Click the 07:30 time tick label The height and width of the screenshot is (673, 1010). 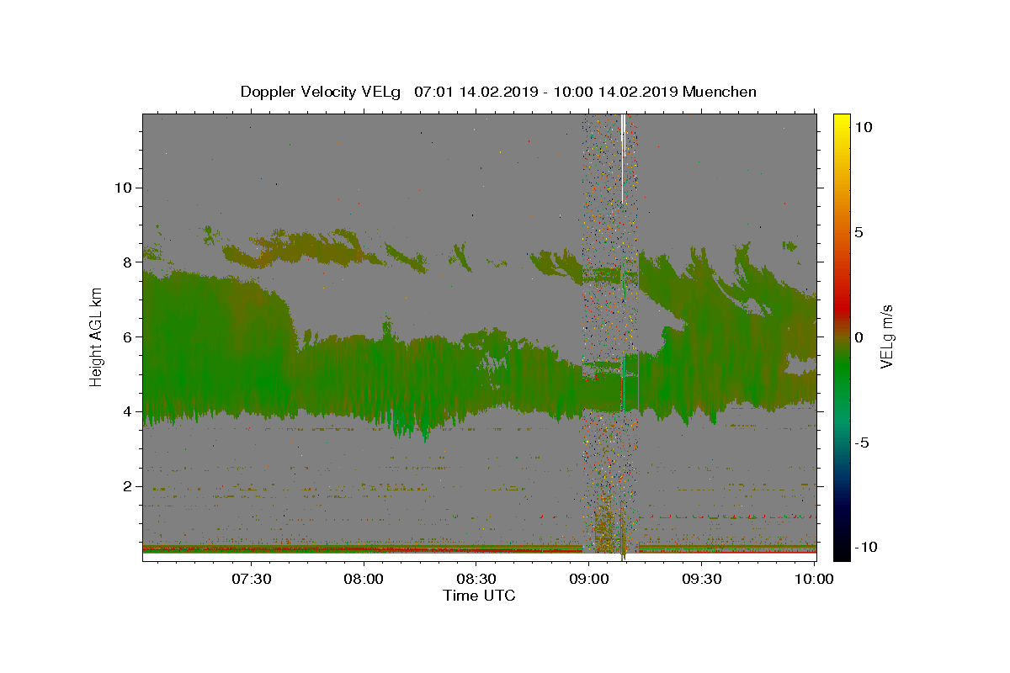[x=252, y=579]
